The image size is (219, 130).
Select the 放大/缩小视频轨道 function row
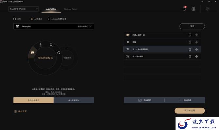coord(162,49)
